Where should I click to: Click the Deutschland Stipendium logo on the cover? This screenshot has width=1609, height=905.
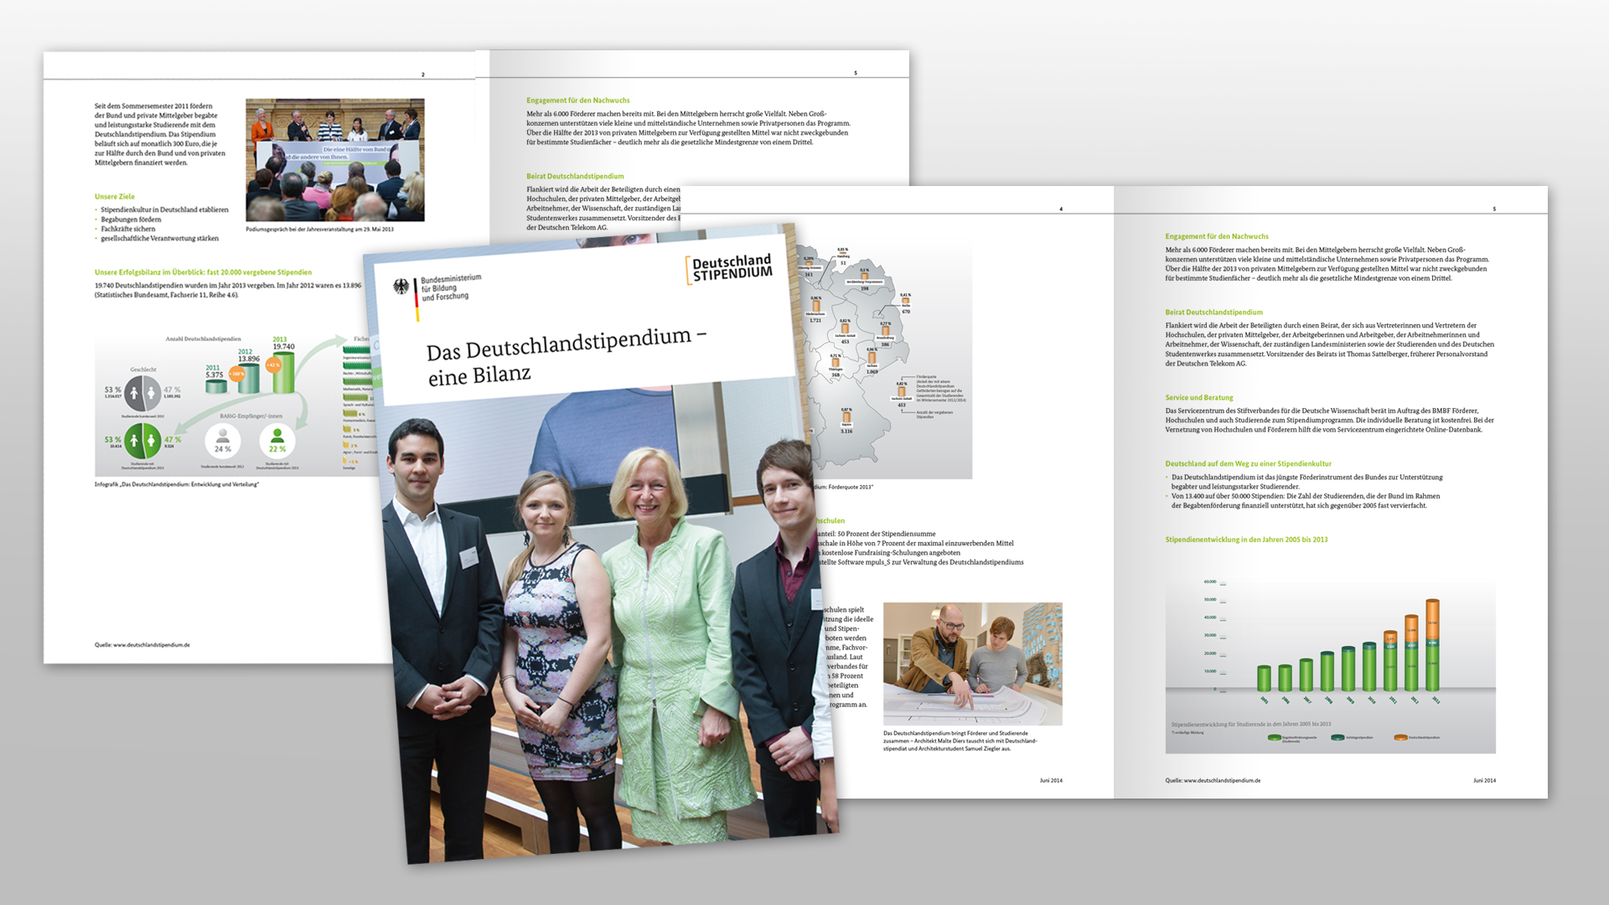pyautogui.click(x=729, y=268)
